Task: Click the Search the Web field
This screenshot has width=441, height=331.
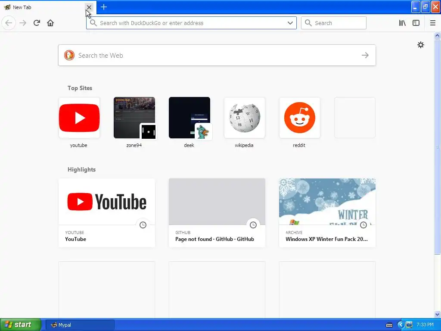Action: 217,55
